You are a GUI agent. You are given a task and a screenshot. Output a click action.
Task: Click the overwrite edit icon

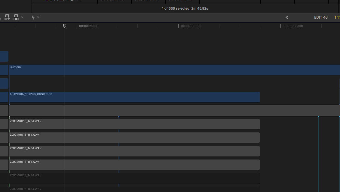point(16,17)
